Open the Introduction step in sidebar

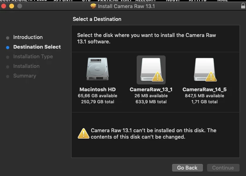[x=28, y=37]
